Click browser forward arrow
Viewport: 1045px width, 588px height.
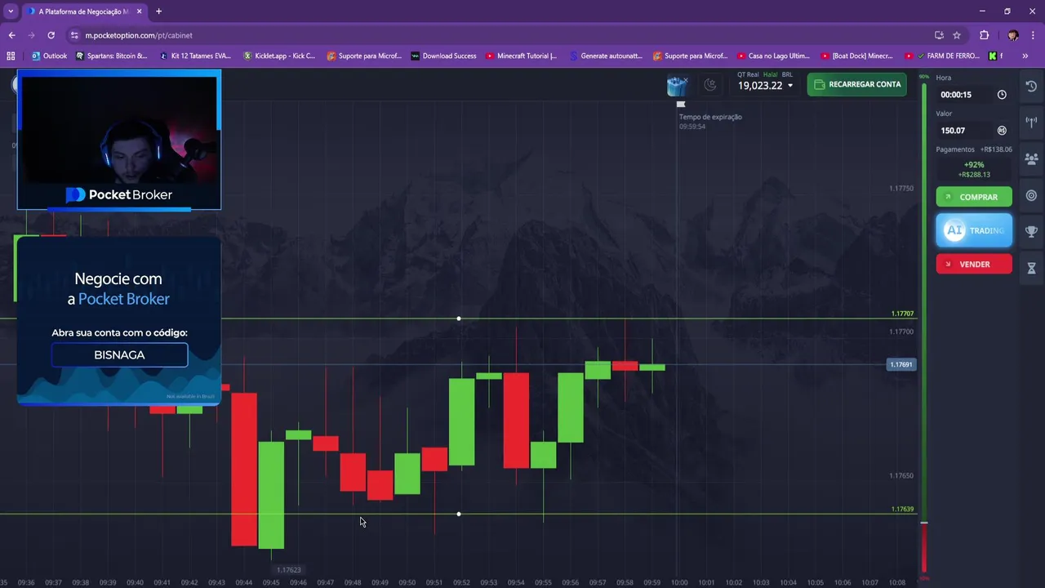pyautogui.click(x=31, y=35)
